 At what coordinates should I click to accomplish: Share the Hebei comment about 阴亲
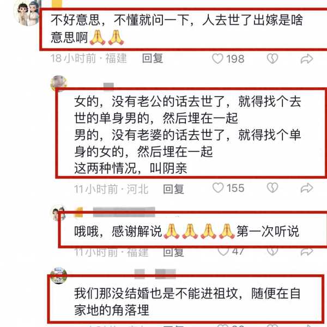coord(307,188)
